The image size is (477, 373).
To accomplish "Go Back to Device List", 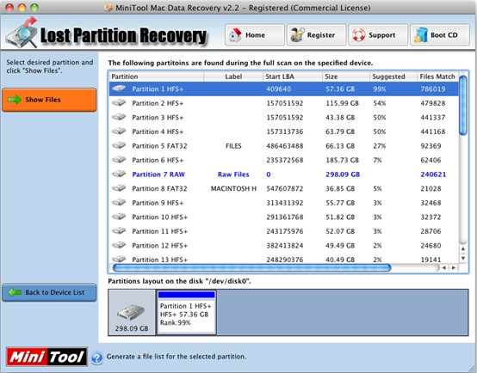I will [x=49, y=292].
